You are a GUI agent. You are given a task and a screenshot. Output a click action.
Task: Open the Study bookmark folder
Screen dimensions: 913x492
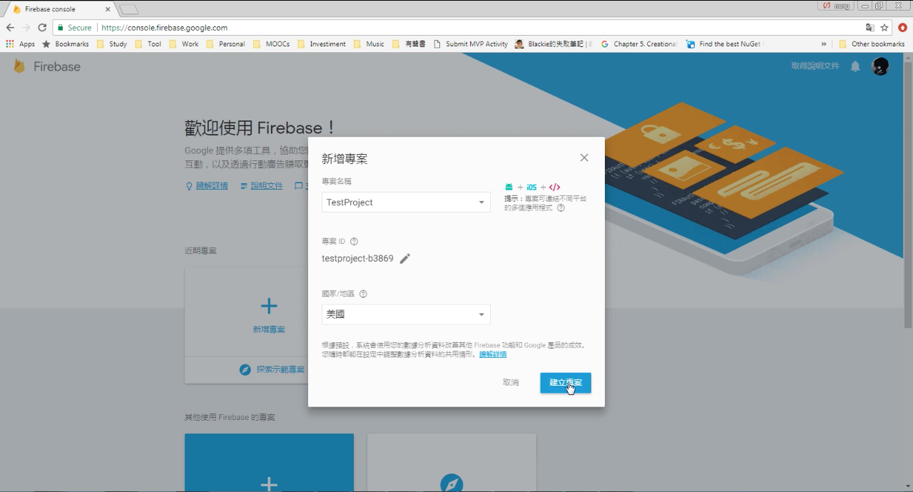(x=112, y=44)
